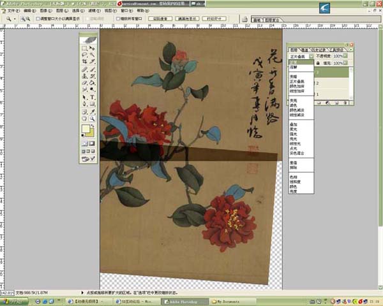Screen dimensions: 383x306
Task: Select the Healing Brush tool
Action: click(84, 69)
